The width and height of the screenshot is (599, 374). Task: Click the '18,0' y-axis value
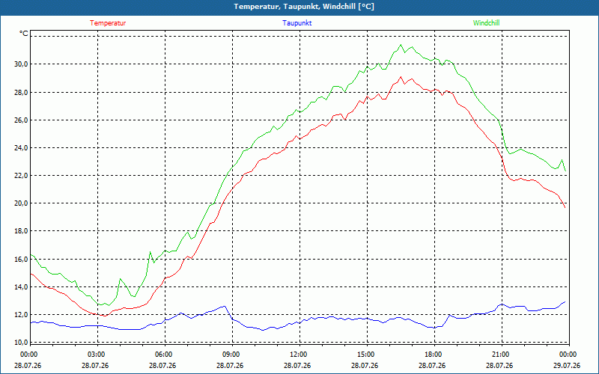tap(22, 231)
